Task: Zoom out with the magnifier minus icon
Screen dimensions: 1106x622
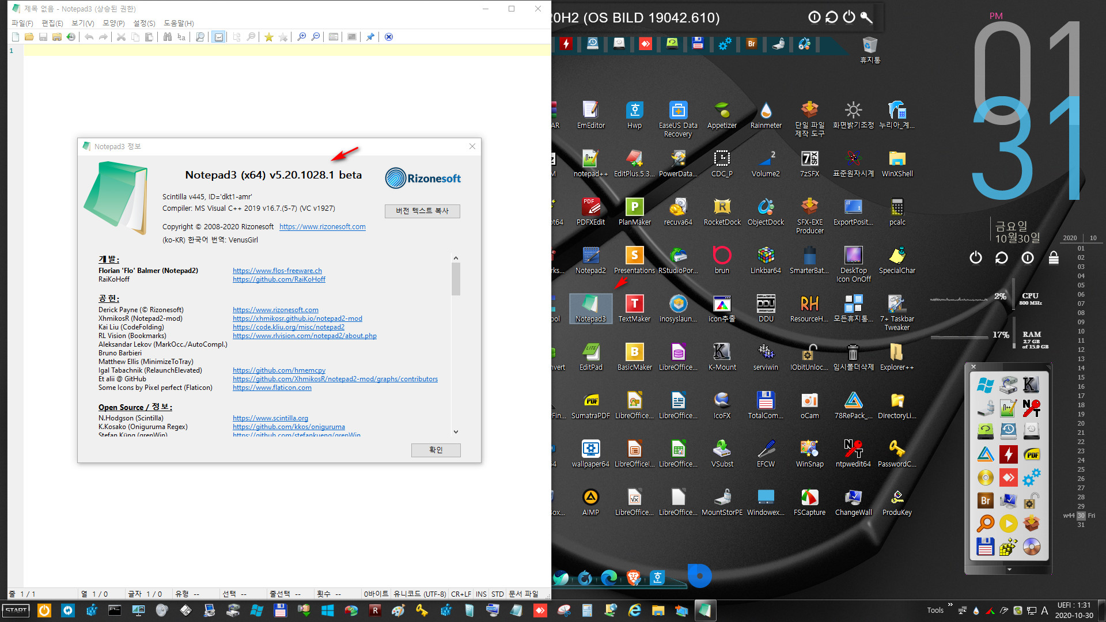Action: (316, 37)
